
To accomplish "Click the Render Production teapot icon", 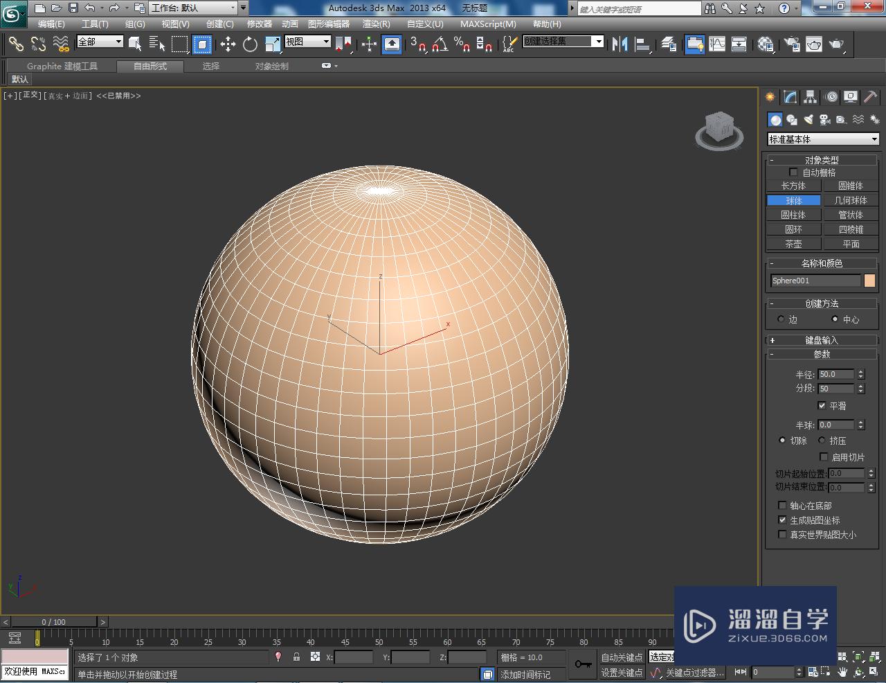I will pyautogui.click(x=837, y=44).
